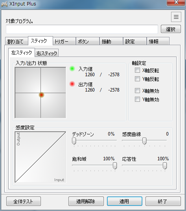Click the 応答性 slider handle

[x=165, y=166]
